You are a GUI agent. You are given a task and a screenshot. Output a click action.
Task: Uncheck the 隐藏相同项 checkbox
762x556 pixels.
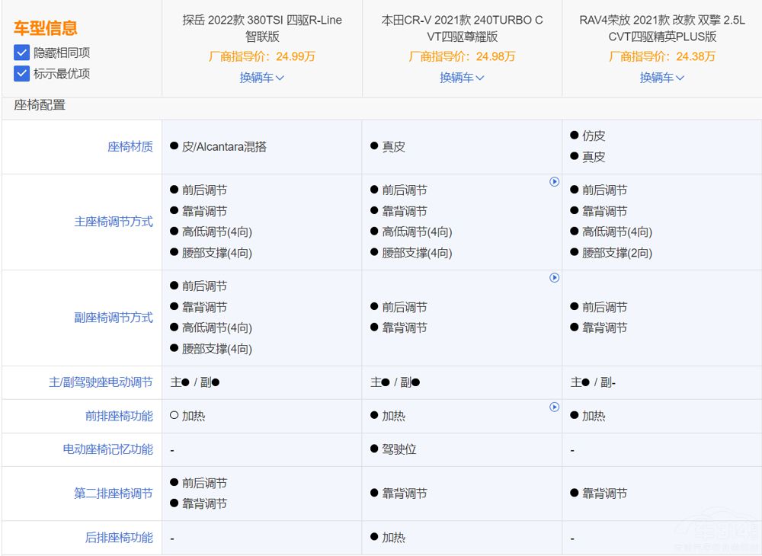22,53
